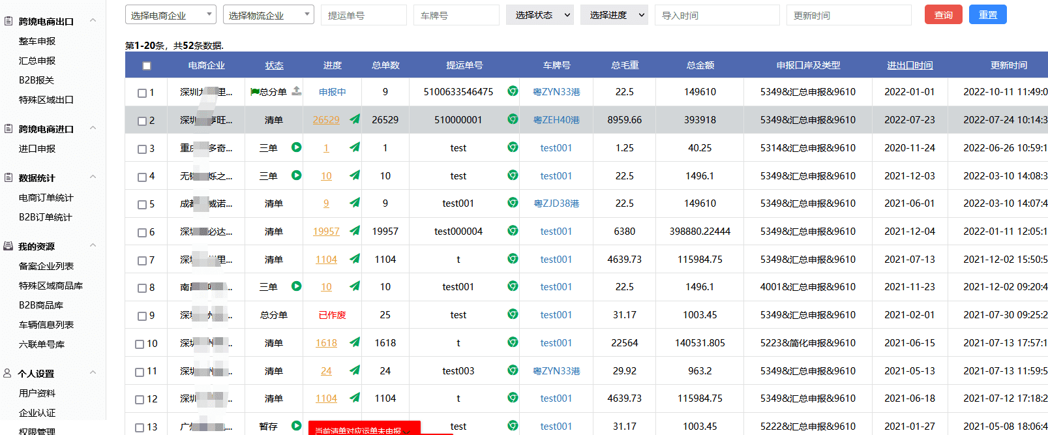Click the green flag icon in row 1
The image size is (1048, 435).
[254, 92]
